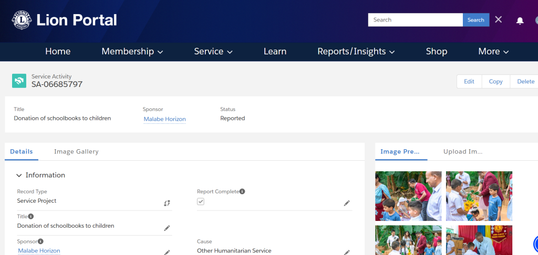
Task: Go to Home in navigation bar
Action: point(58,52)
